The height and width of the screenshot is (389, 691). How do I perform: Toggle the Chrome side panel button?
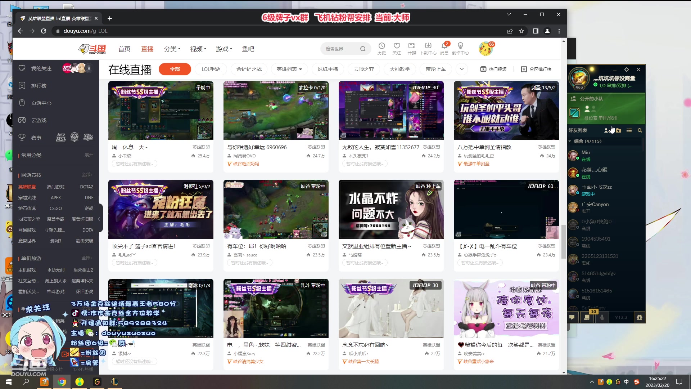point(536,31)
